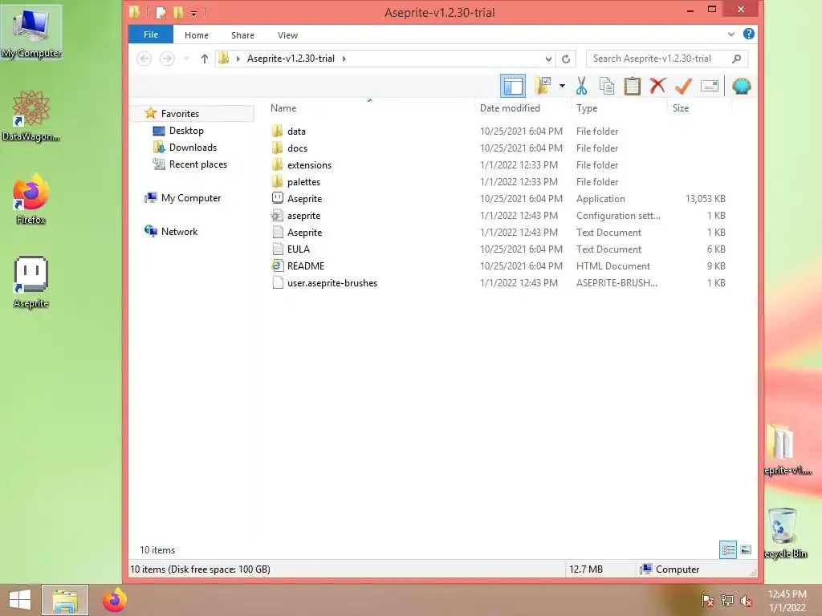
Task: Select the palettes folder
Action: [498, 182]
